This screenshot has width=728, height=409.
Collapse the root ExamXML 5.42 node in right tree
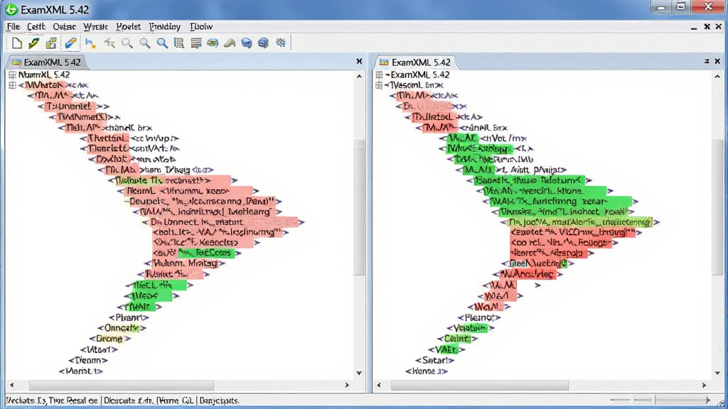[x=380, y=75]
